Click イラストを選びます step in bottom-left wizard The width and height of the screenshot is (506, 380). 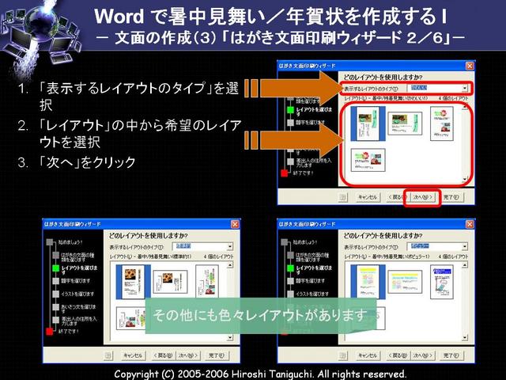74,294
